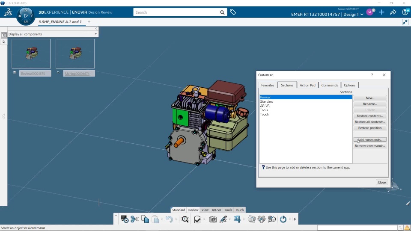Switch to Commands tab in Customize
411x231 pixels.
[330, 85]
